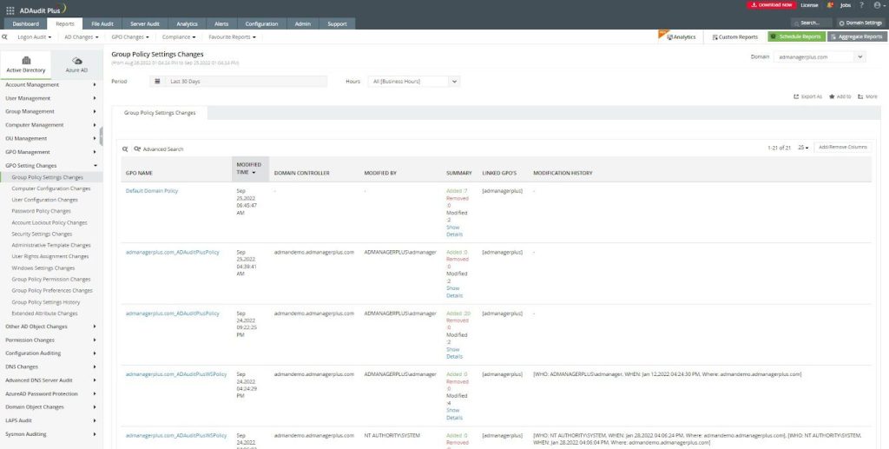Click the search magnifier in the reports toolbar
Image resolution: width=889 pixels, height=449 pixels.
(x=5, y=37)
